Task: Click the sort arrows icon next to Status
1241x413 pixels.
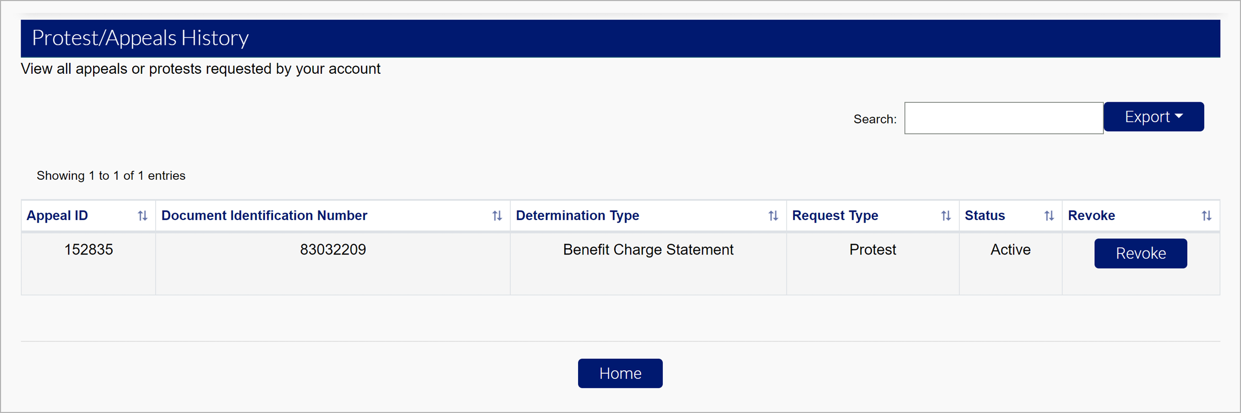Action: (x=1049, y=216)
